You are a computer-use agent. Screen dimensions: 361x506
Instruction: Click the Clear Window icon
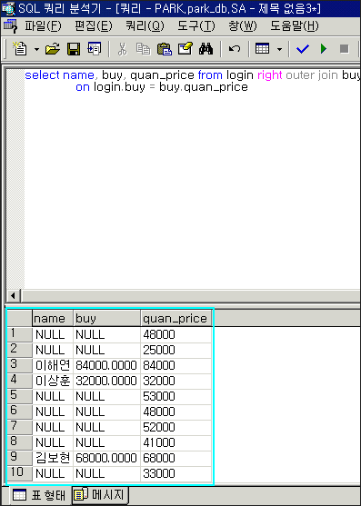coord(185,49)
